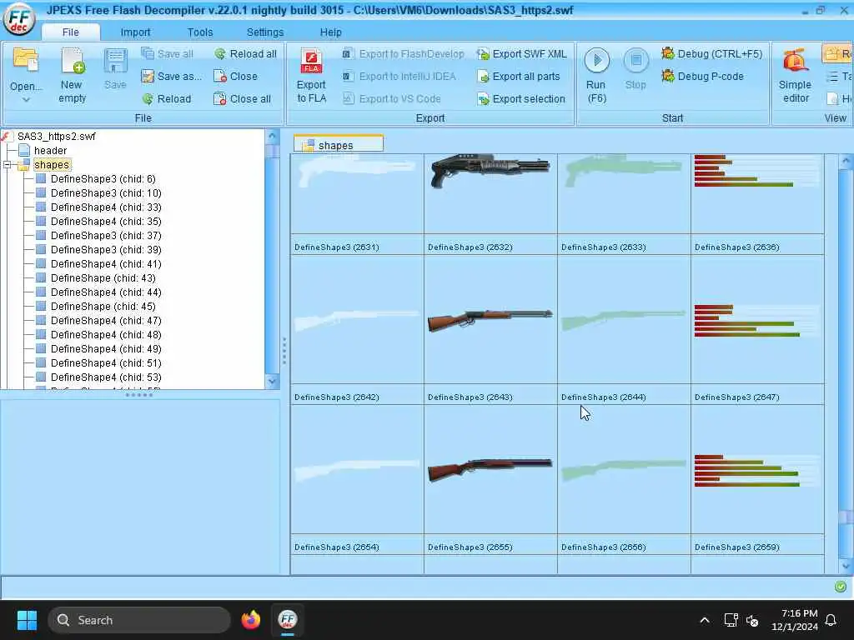Screen dimensions: 854x640
Task: Click the FFDec application logo button
Action: (x=19, y=18)
